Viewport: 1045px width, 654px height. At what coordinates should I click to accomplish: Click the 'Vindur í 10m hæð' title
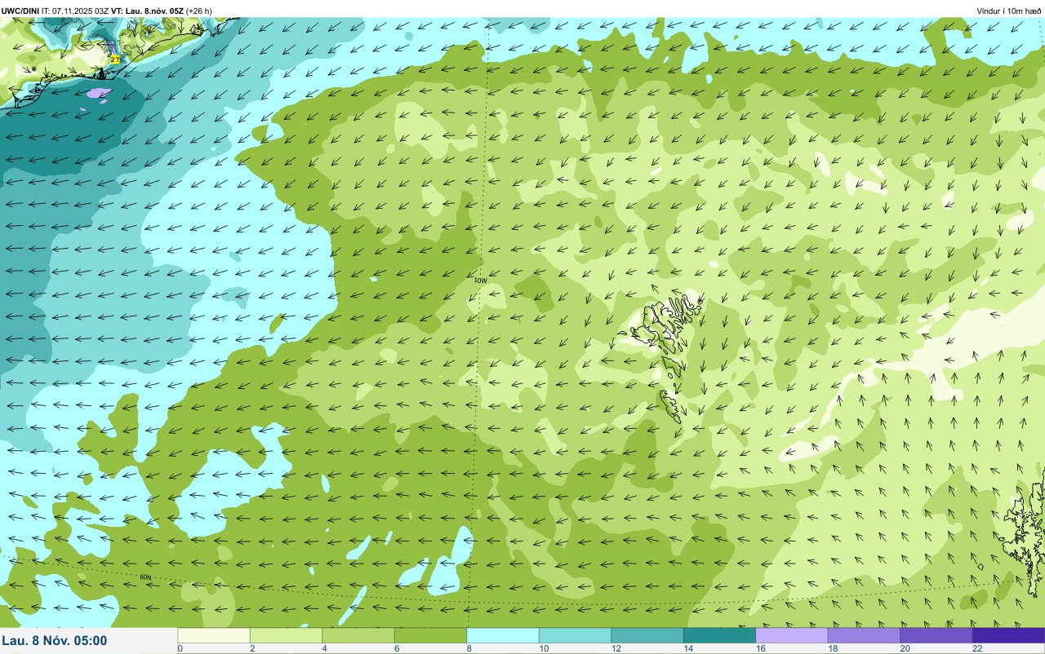1009,11
